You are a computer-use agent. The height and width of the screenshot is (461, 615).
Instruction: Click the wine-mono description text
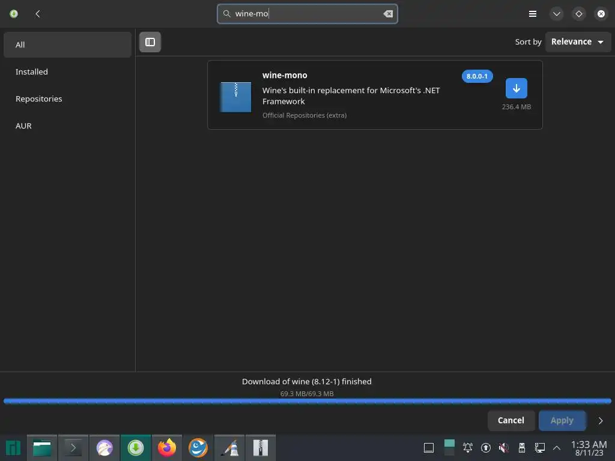(351, 95)
